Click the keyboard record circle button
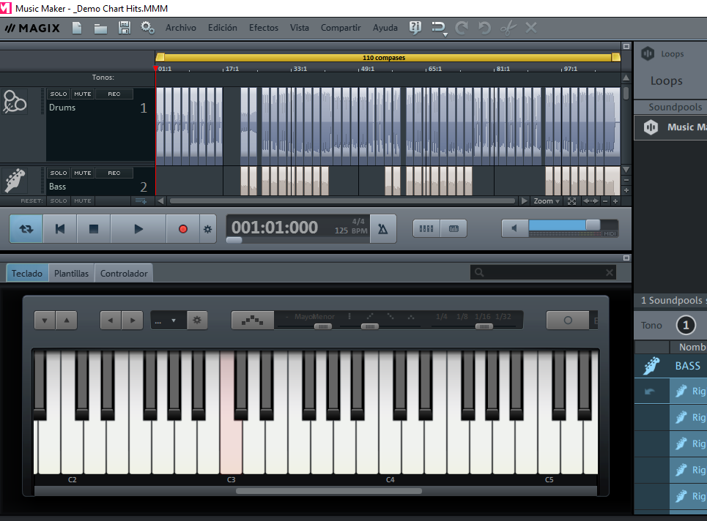Viewport: 707px width, 521px height. click(x=568, y=321)
